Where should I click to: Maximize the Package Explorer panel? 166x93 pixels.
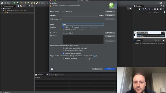32,6
